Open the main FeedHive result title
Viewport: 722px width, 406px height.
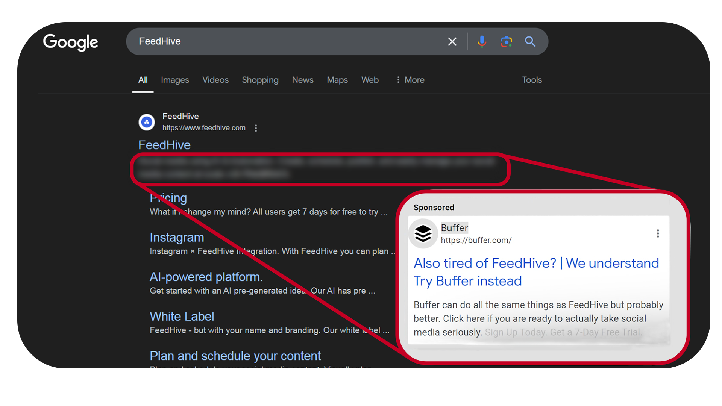click(164, 145)
